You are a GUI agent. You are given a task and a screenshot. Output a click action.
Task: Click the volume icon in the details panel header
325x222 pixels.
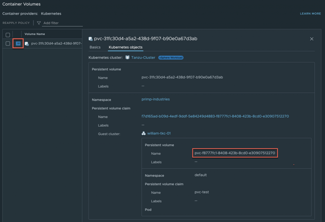[x=90, y=38]
